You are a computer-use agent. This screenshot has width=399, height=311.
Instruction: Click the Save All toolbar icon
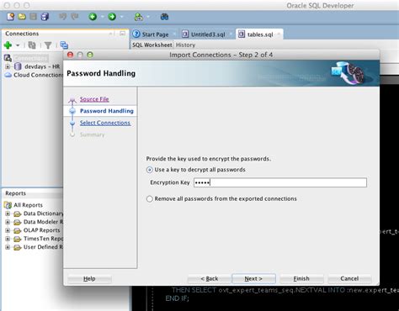click(45, 17)
